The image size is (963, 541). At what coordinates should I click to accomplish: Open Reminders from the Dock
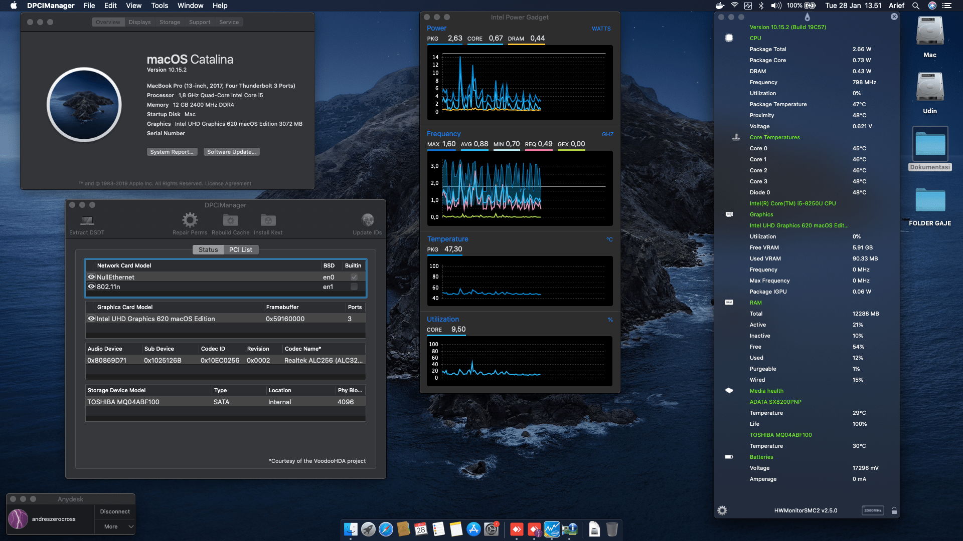pos(438,529)
